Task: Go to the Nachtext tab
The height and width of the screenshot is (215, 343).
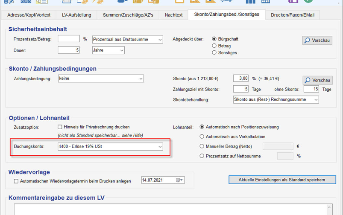Action: click(174, 15)
